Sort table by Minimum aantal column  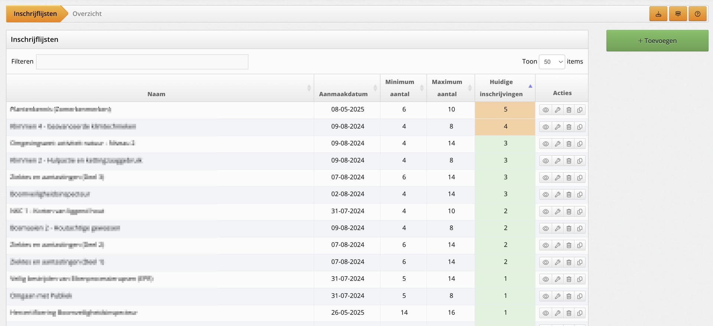(403, 88)
